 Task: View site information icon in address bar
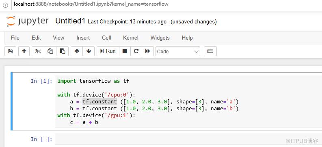pyautogui.click(x=5, y=5)
